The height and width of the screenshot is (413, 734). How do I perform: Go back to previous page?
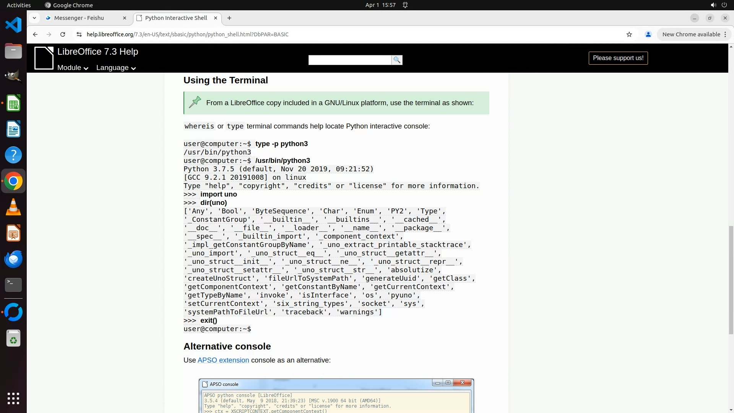35,34
